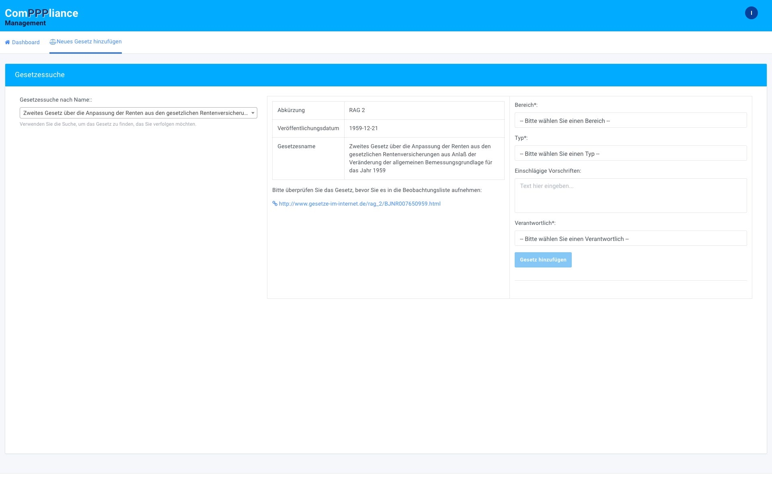Go to the Dashboard tab
The image size is (772, 498).
click(26, 42)
